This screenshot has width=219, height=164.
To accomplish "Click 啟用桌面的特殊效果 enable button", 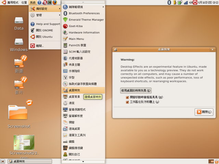I will coord(136,91).
